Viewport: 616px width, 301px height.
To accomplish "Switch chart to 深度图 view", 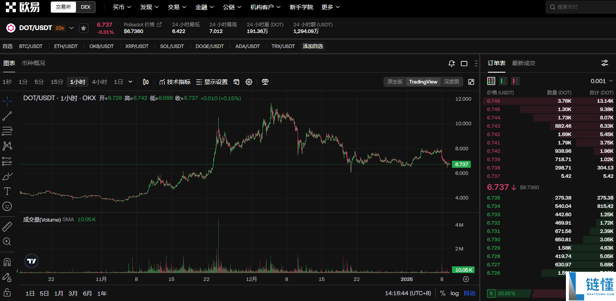I will coord(451,82).
